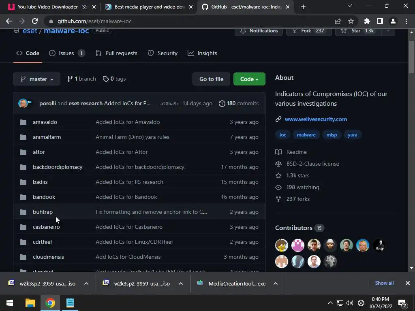Image resolution: width=415 pixels, height=311 pixels.
Task: Open the Readme link in About
Action: coord(291,152)
